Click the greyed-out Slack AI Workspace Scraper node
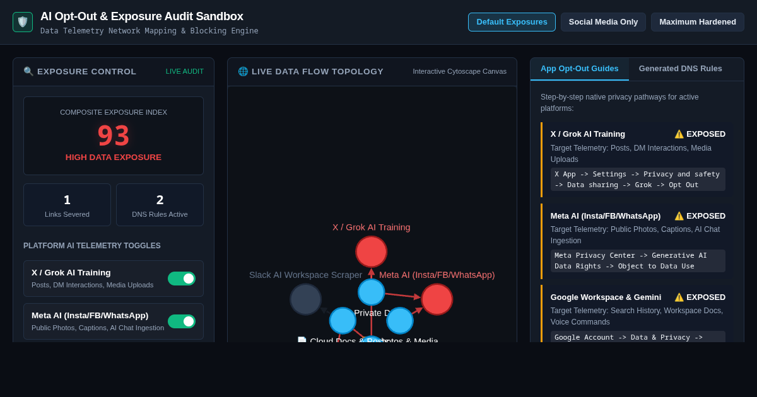Image resolution: width=757 pixels, height=397 pixels. [305, 299]
